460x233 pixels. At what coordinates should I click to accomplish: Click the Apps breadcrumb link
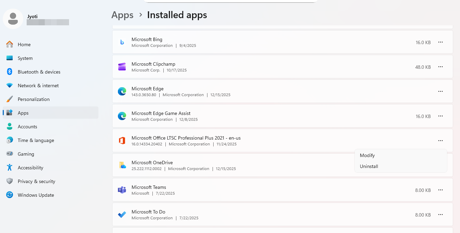tap(122, 15)
